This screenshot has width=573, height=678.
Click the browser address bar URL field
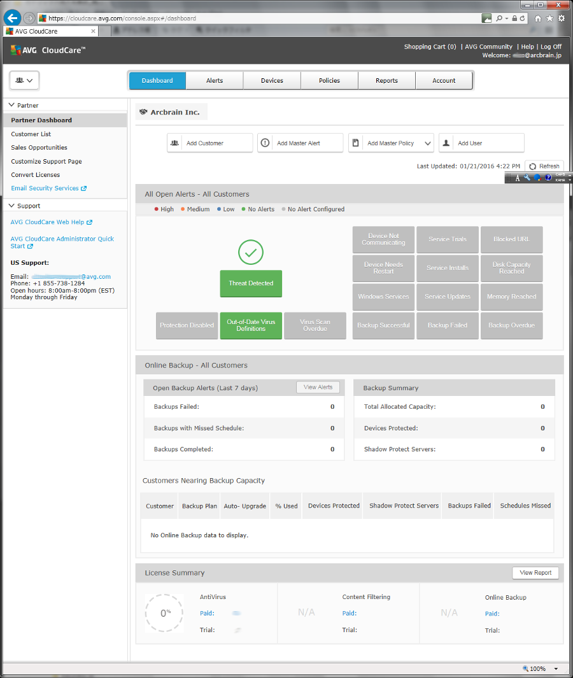pos(260,18)
